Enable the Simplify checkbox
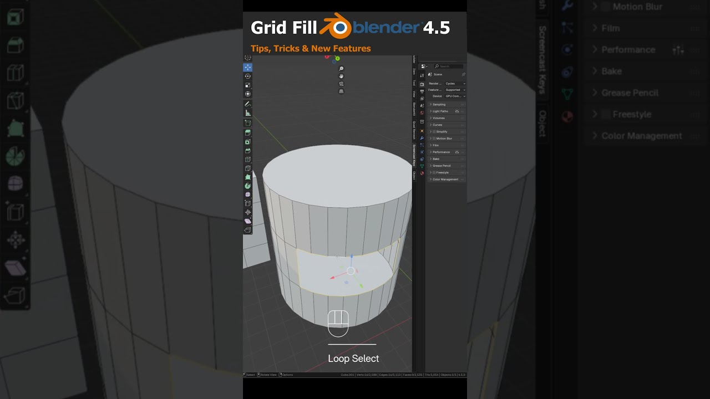The width and height of the screenshot is (710, 399). [x=434, y=132]
